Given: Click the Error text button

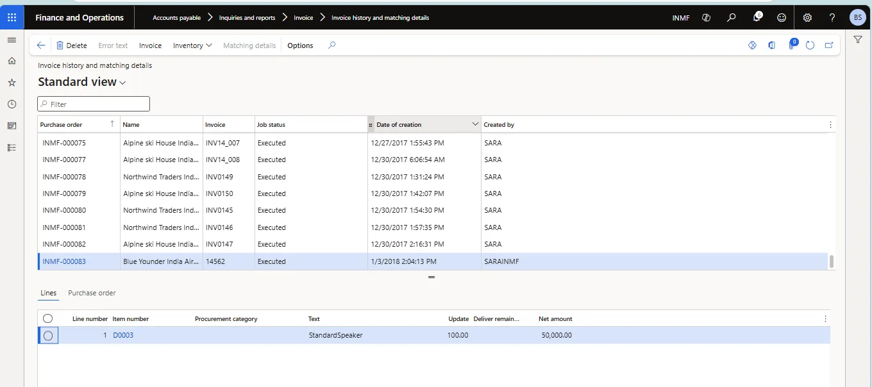Looking at the screenshot, I should pyautogui.click(x=113, y=45).
